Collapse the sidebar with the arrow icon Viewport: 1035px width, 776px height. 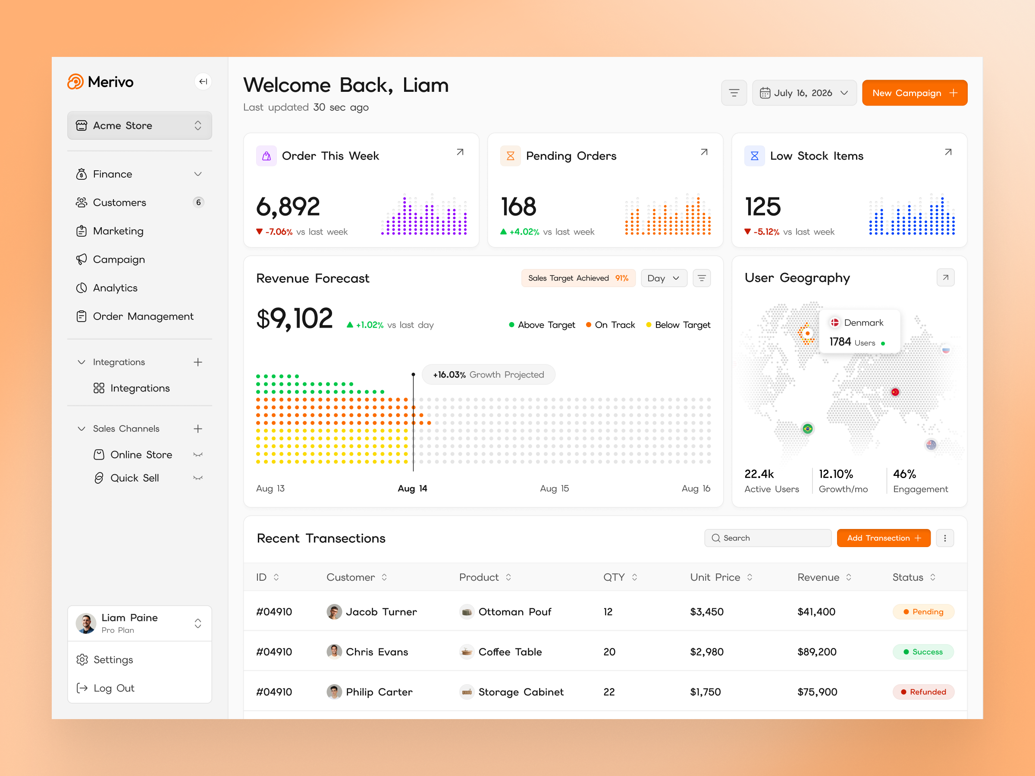(x=203, y=81)
